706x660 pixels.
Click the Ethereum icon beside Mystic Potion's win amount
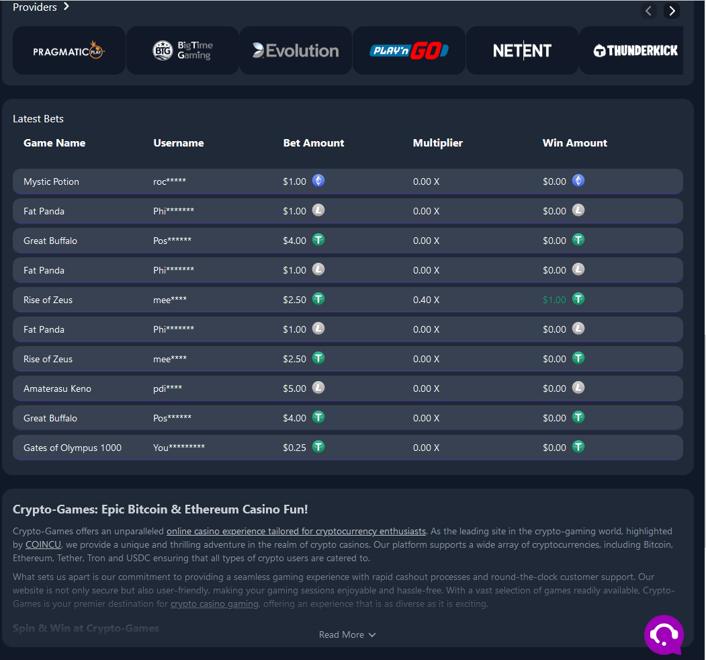tap(578, 181)
